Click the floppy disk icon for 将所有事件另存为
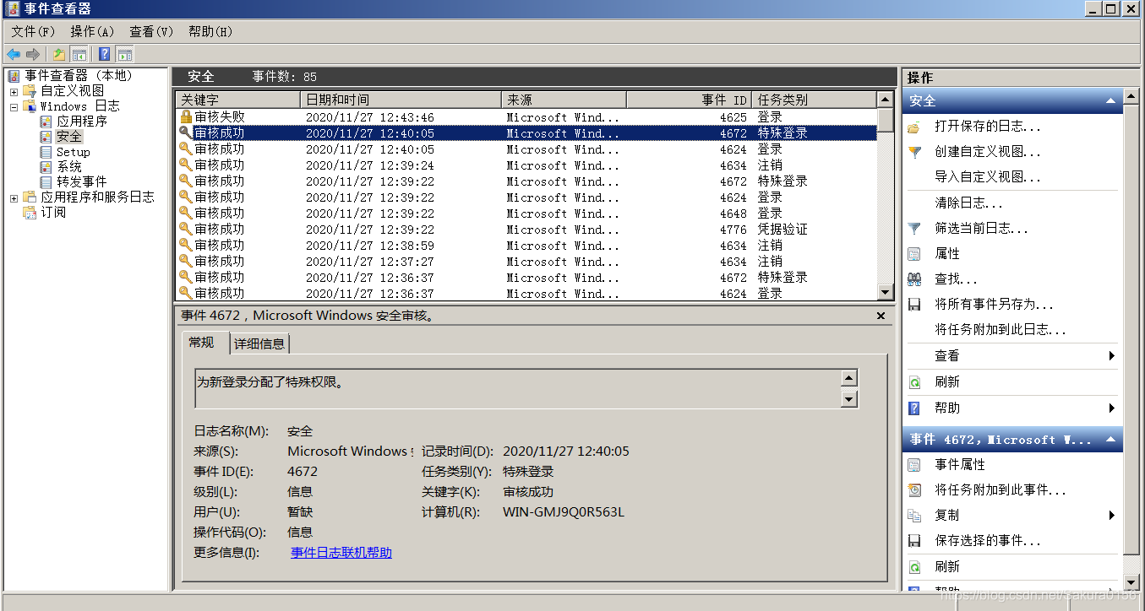This screenshot has height=611, width=1145. pyautogui.click(x=914, y=304)
